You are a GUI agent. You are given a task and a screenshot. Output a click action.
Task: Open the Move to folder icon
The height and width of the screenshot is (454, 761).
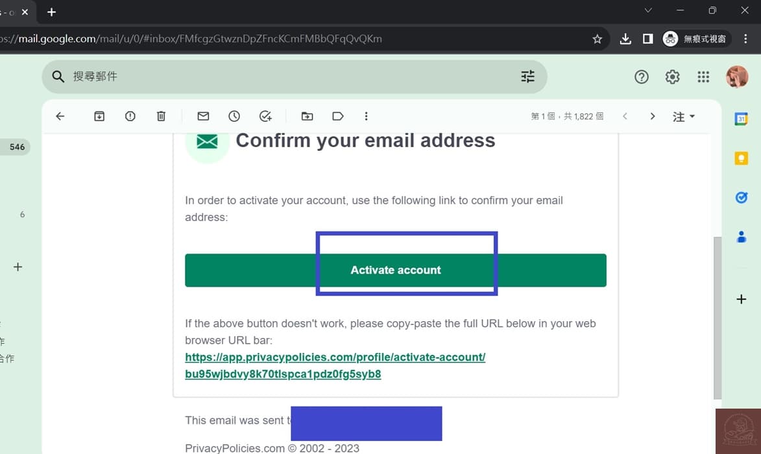307,116
